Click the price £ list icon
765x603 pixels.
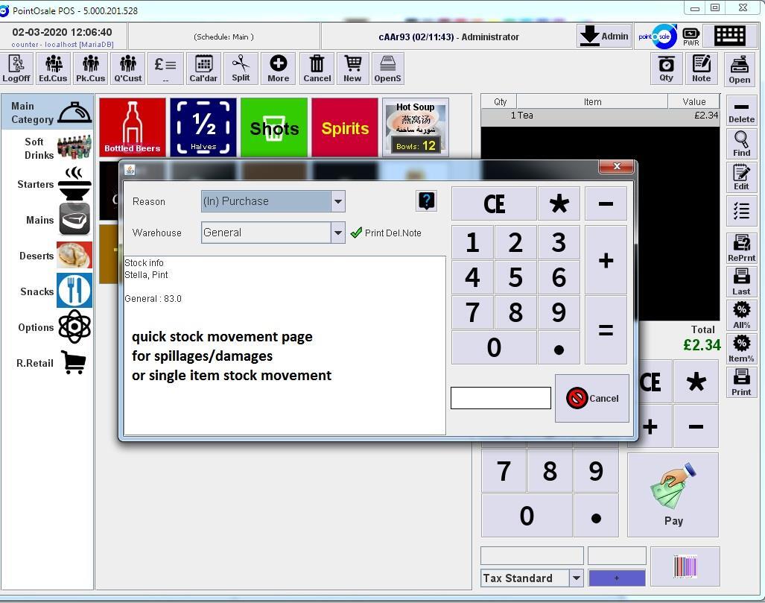coord(165,69)
